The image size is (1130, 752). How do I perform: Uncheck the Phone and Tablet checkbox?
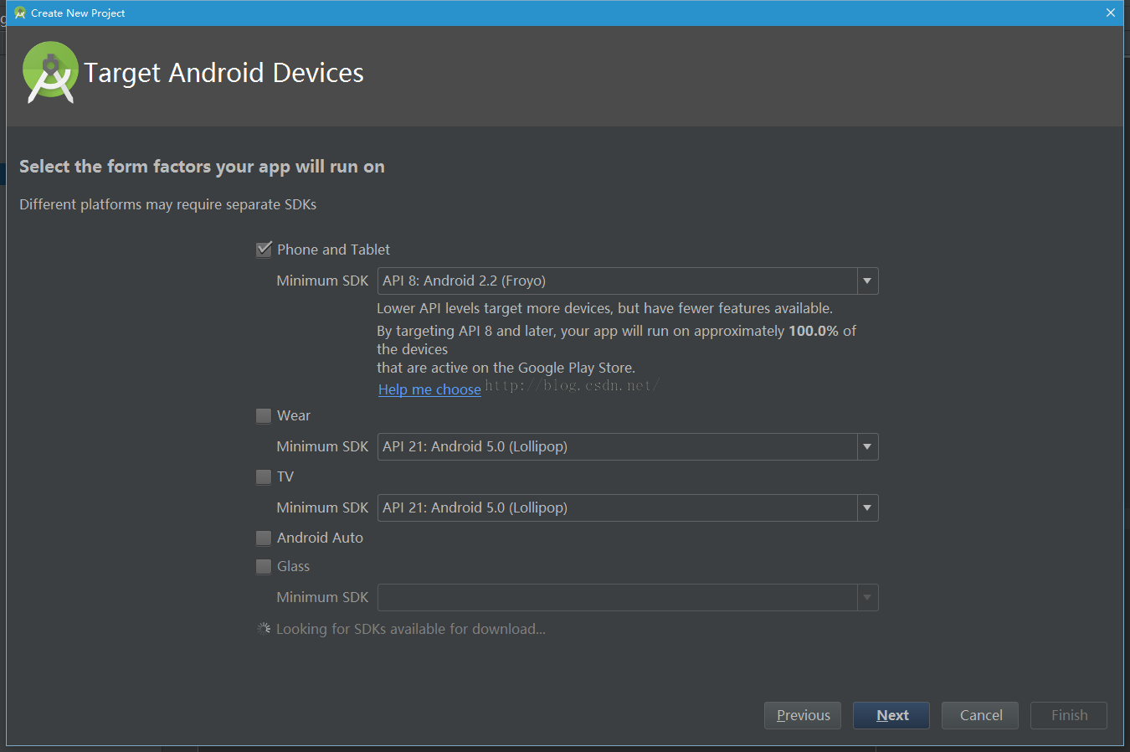tap(264, 250)
